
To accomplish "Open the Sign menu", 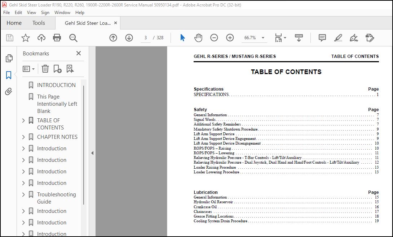I will tap(45, 13).
